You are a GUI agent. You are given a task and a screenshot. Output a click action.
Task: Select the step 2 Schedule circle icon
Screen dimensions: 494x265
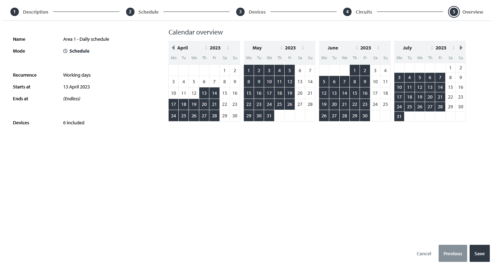pos(130,11)
